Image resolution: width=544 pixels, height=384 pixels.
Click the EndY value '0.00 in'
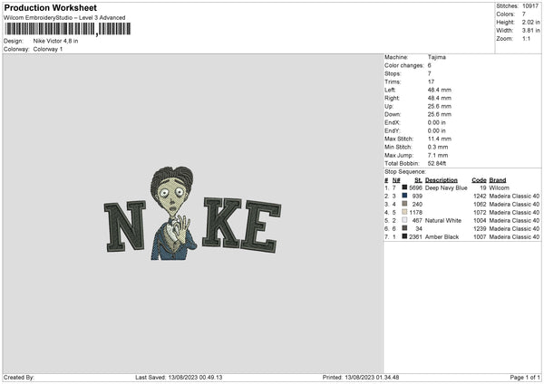(437, 131)
